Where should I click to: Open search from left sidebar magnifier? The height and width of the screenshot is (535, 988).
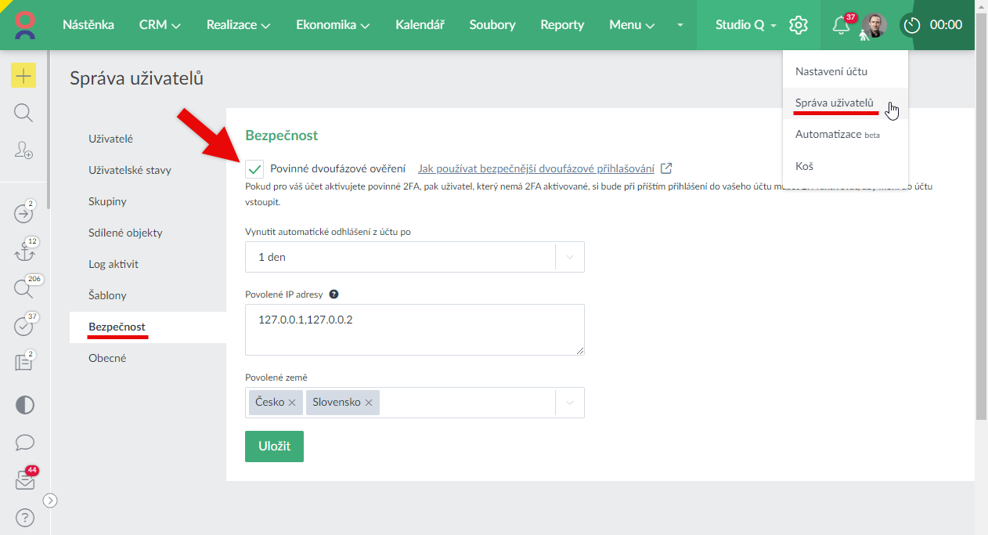pos(23,114)
